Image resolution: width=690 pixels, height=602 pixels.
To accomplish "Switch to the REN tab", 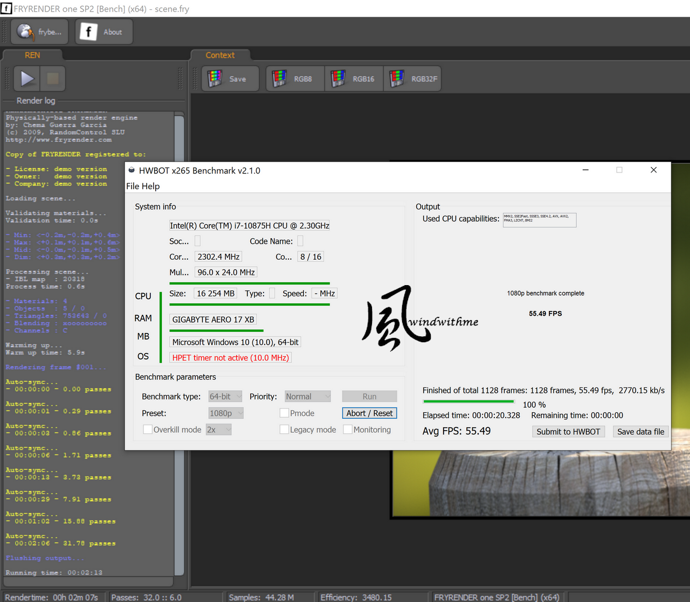I will 32,55.
